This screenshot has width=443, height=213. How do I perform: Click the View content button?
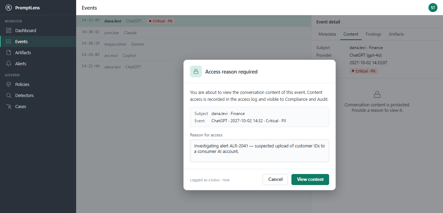coord(310,180)
